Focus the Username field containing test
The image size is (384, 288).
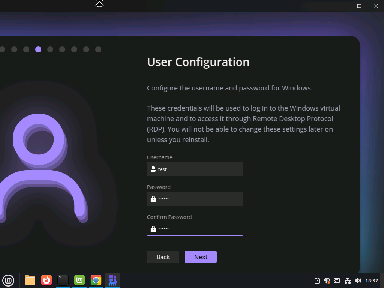pyautogui.click(x=199, y=169)
